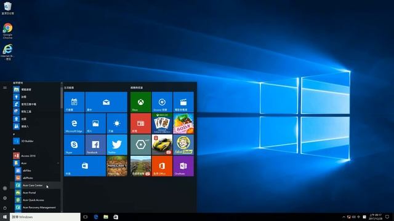
Task: Click the user account icon in Start sidebar
Action: pos(5,188)
